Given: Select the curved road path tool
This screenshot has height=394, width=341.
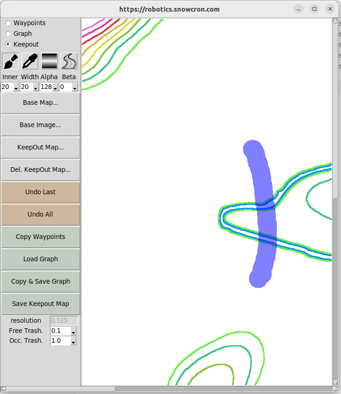Looking at the screenshot, I should (69, 61).
